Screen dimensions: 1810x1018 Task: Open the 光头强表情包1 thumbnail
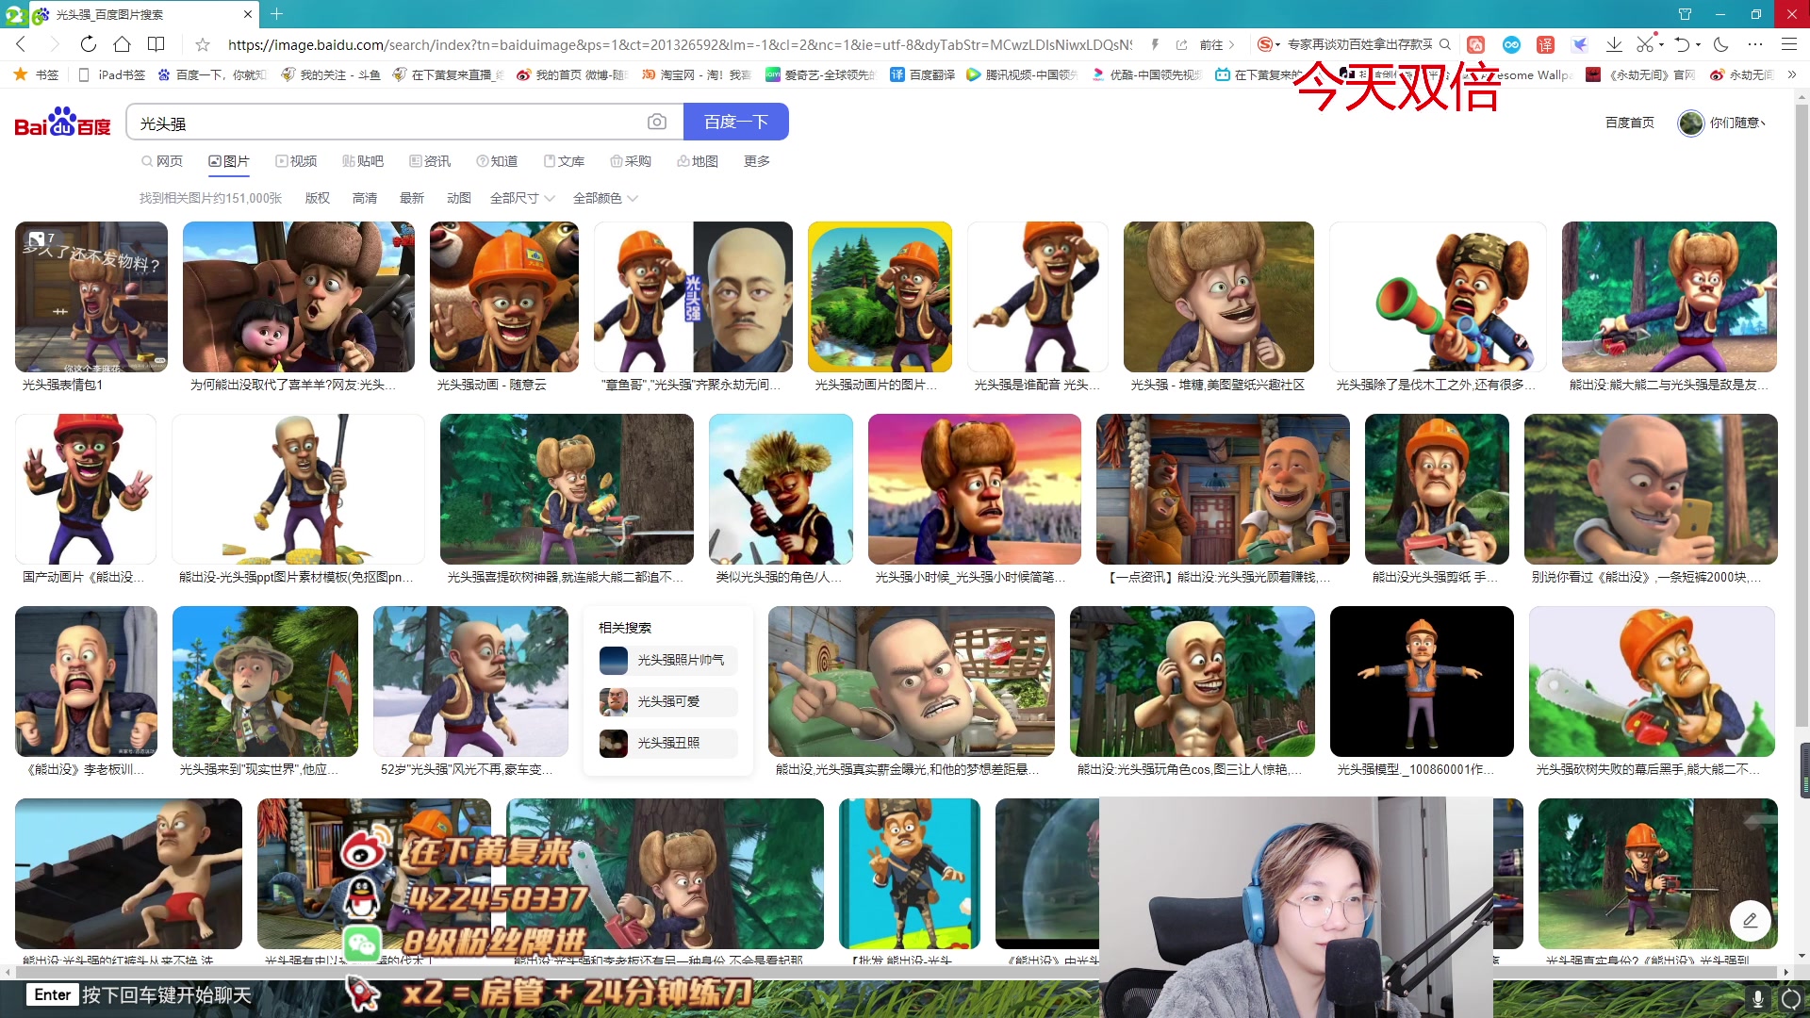[x=91, y=297]
